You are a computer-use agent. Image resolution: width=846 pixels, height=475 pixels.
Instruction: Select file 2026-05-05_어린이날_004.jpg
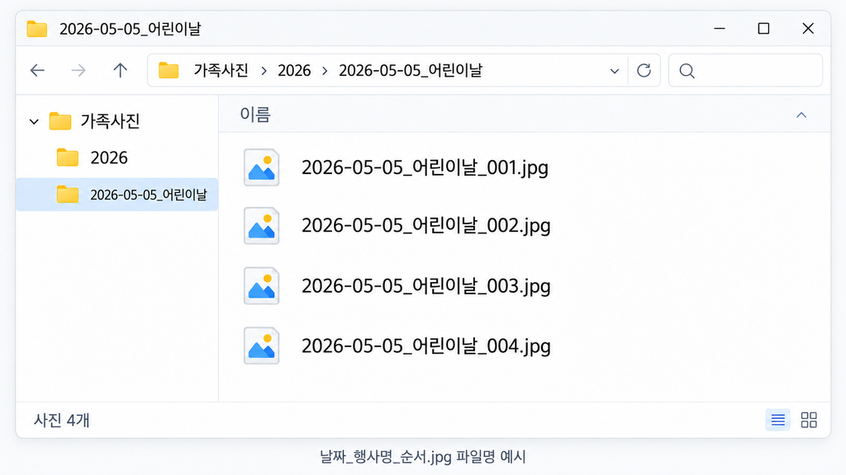425,346
